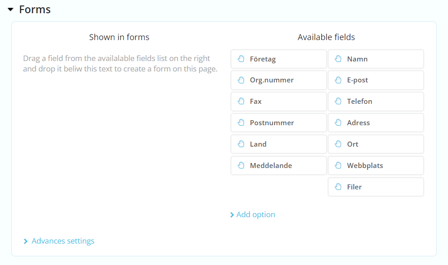Click the hand icon next to E-post
This screenshot has height=265, width=448.
point(338,80)
